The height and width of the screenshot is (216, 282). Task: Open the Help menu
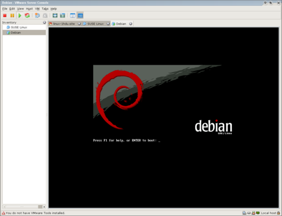tap(54, 8)
